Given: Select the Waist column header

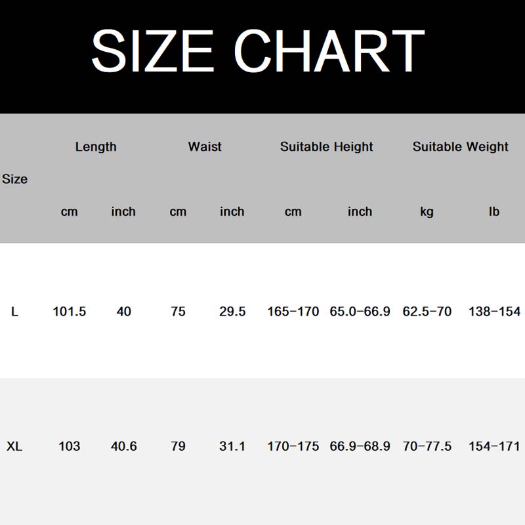Looking at the screenshot, I should (205, 147).
